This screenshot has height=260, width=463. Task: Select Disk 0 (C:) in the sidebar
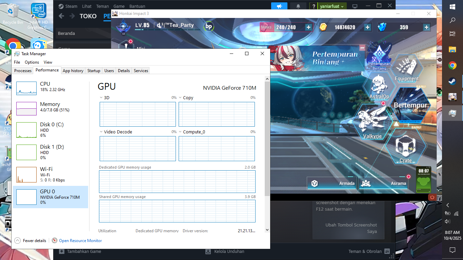(50, 130)
